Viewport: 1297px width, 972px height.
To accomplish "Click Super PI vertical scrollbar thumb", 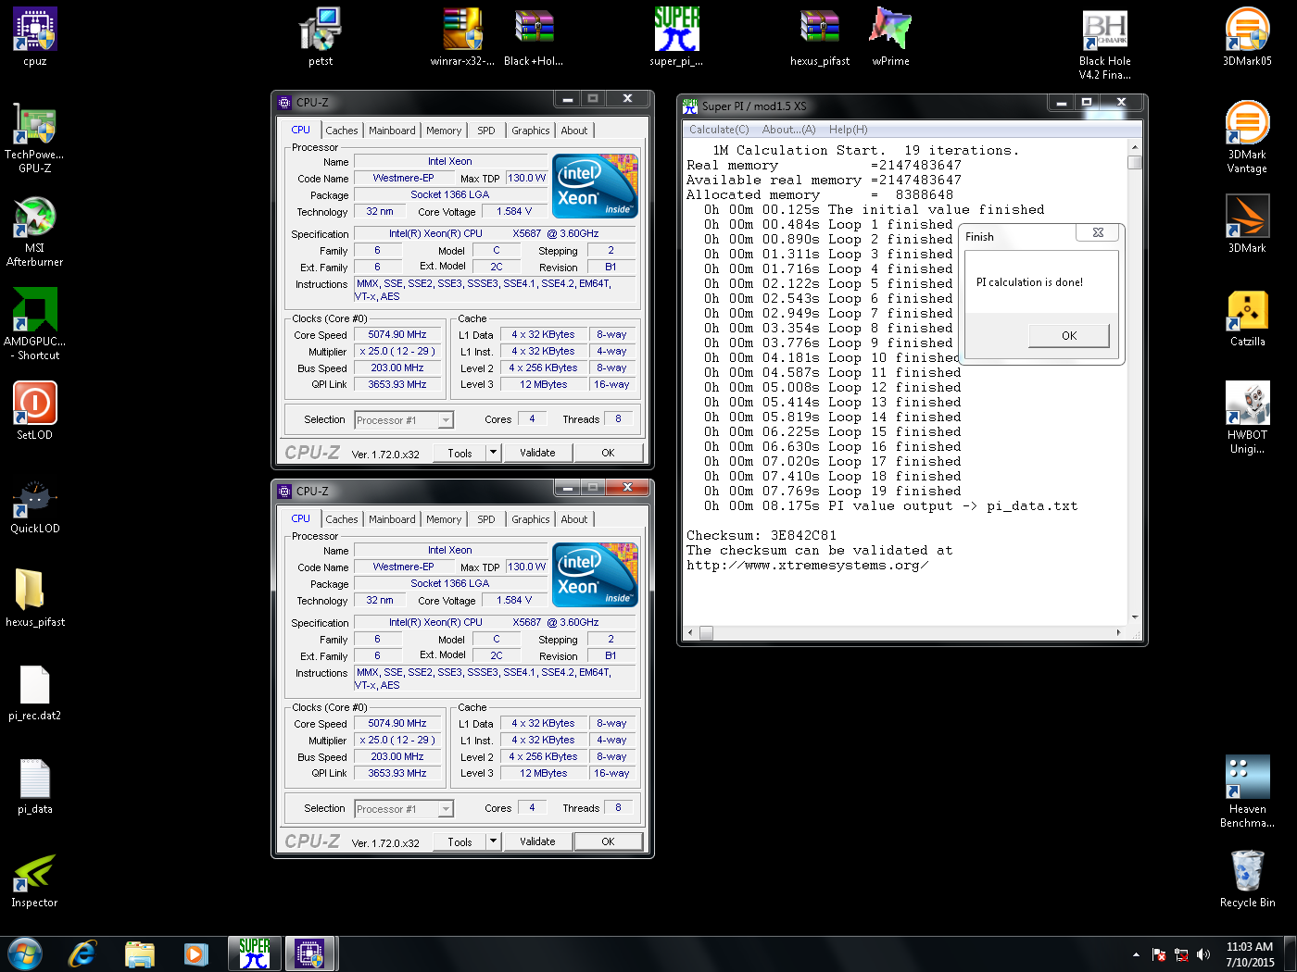I will [x=1134, y=163].
